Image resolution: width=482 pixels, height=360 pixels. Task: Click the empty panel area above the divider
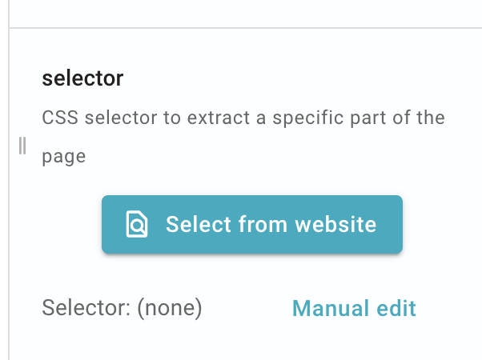(245, 14)
